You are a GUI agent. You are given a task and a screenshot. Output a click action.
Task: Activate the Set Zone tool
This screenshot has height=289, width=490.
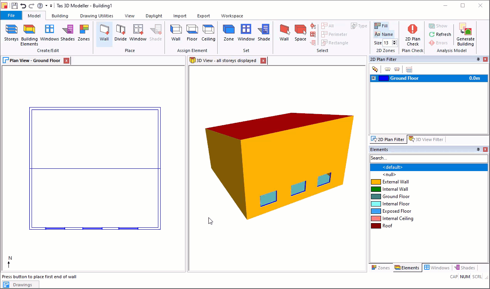pyautogui.click(x=229, y=33)
